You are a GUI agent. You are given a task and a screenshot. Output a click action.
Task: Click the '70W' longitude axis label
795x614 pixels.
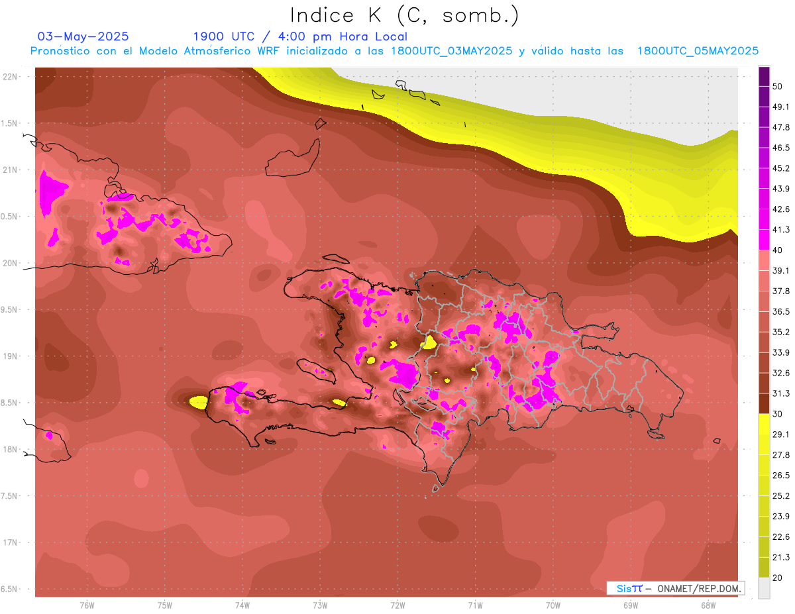tap(553, 605)
